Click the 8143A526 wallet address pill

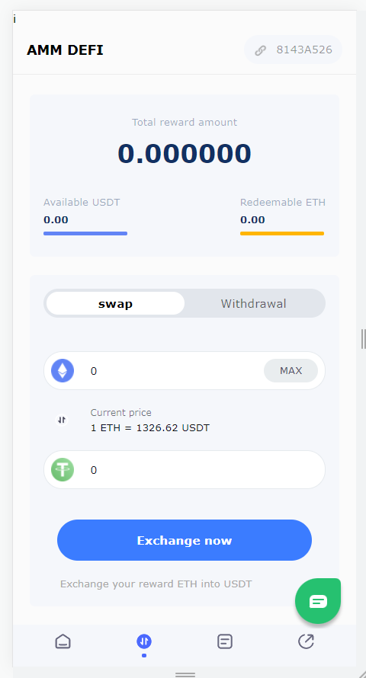[x=293, y=50]
